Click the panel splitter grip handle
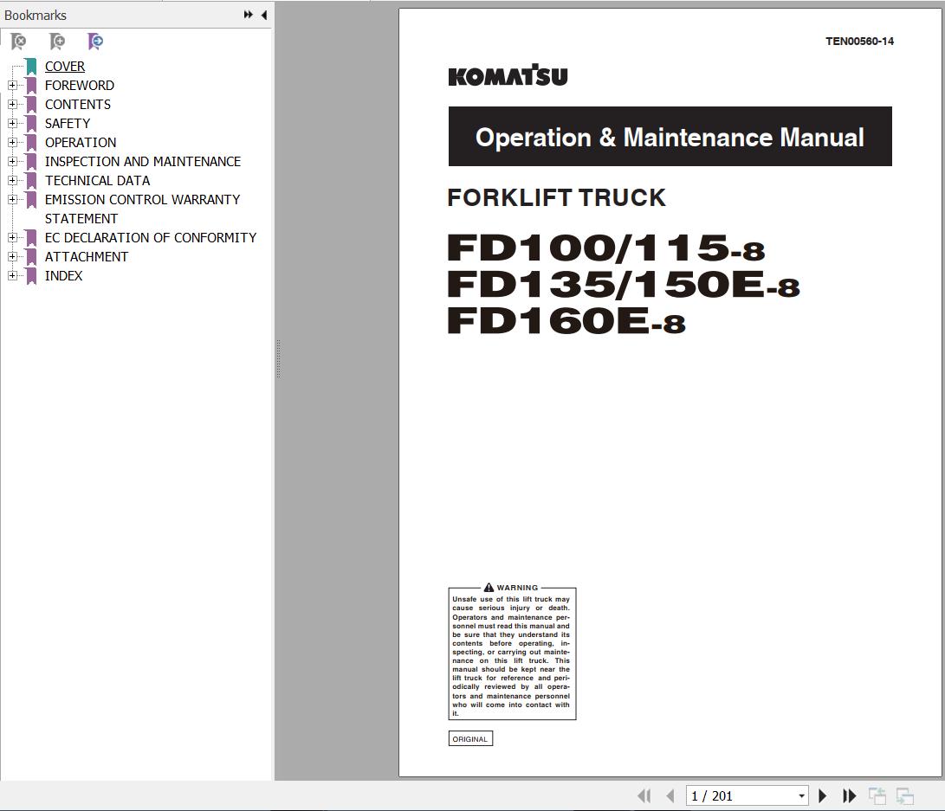The image size is (945, 811). [x=278, y=358]
